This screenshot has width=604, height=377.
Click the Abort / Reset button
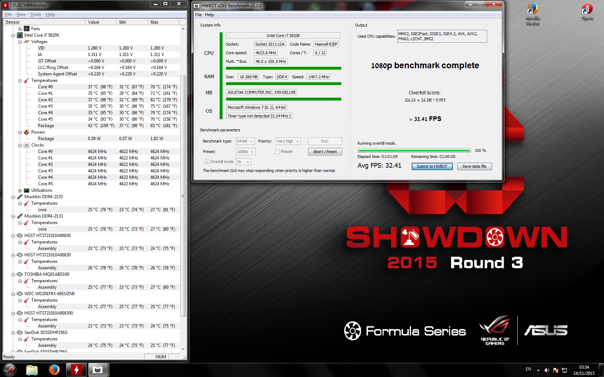(325, 152)
